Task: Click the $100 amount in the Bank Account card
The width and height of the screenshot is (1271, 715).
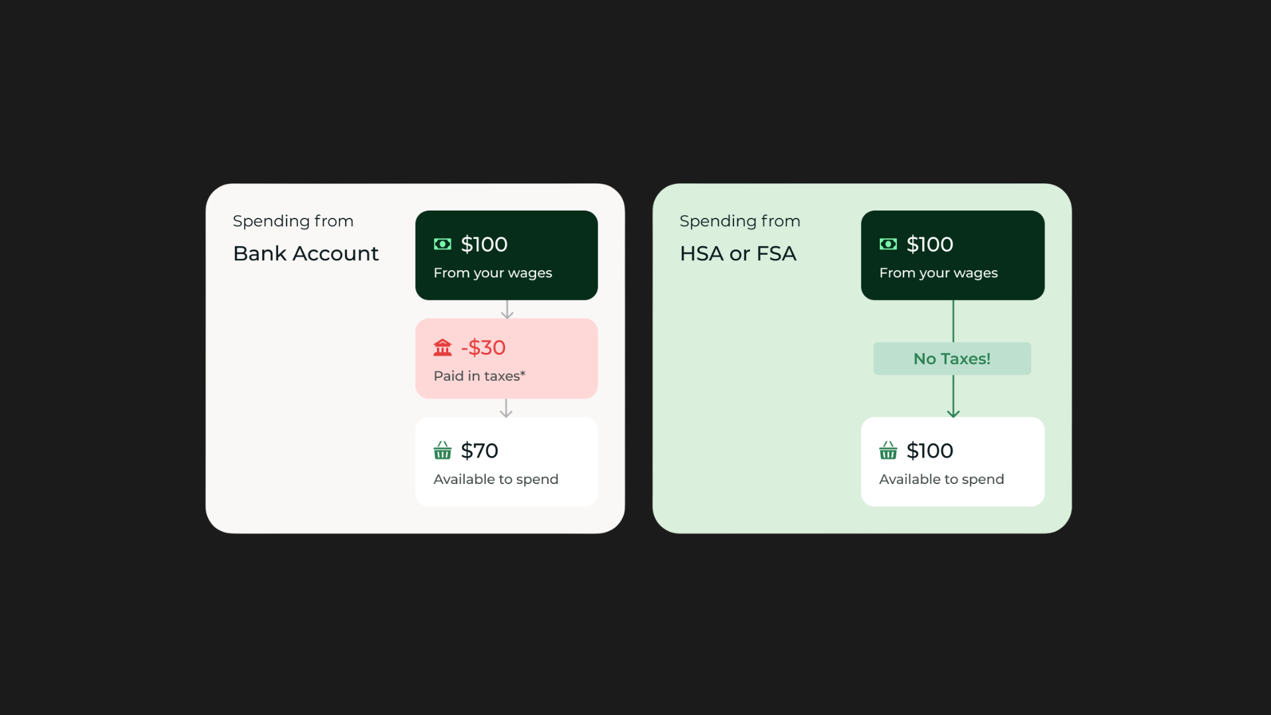Action: 484,244
